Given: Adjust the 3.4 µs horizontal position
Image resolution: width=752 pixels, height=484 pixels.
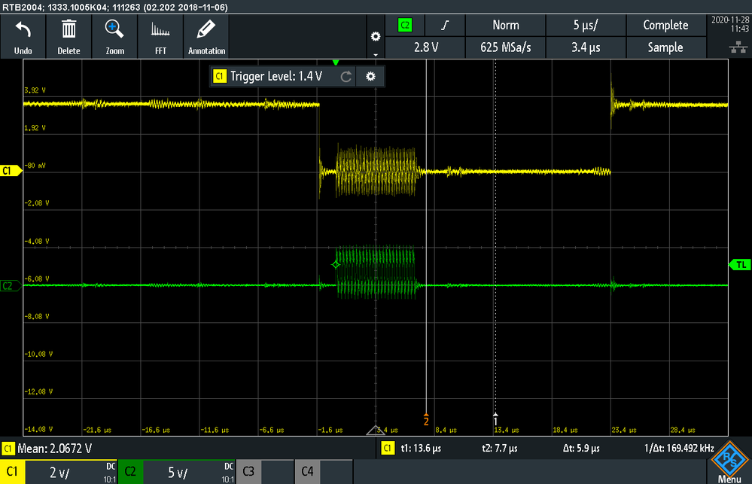Looking at the screenshot, I should (x=586, y=47).
